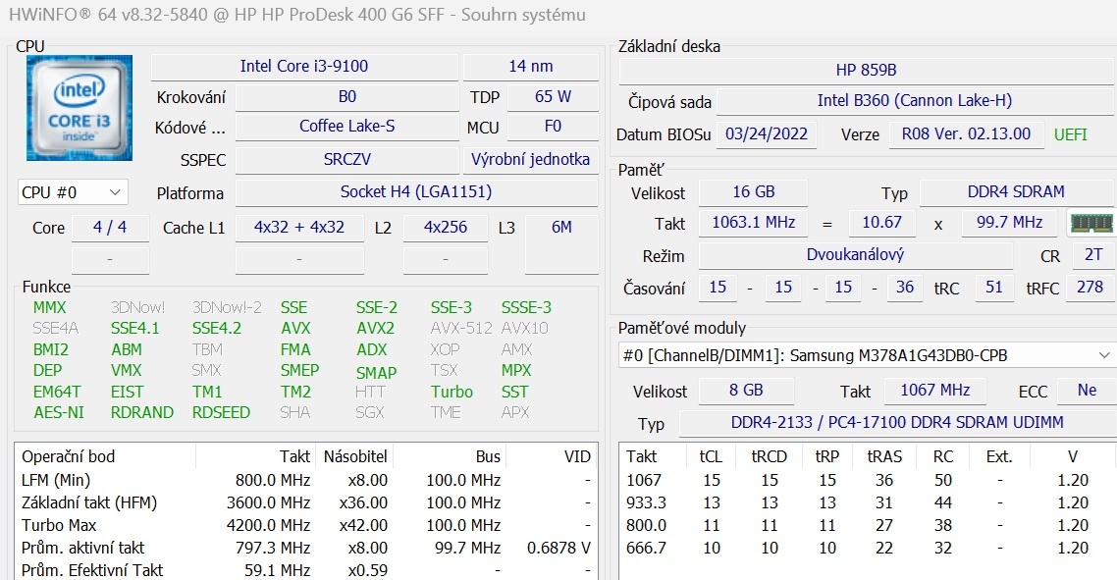Click the green UEFI label
1117x580 pixels.
[1070, 134]
